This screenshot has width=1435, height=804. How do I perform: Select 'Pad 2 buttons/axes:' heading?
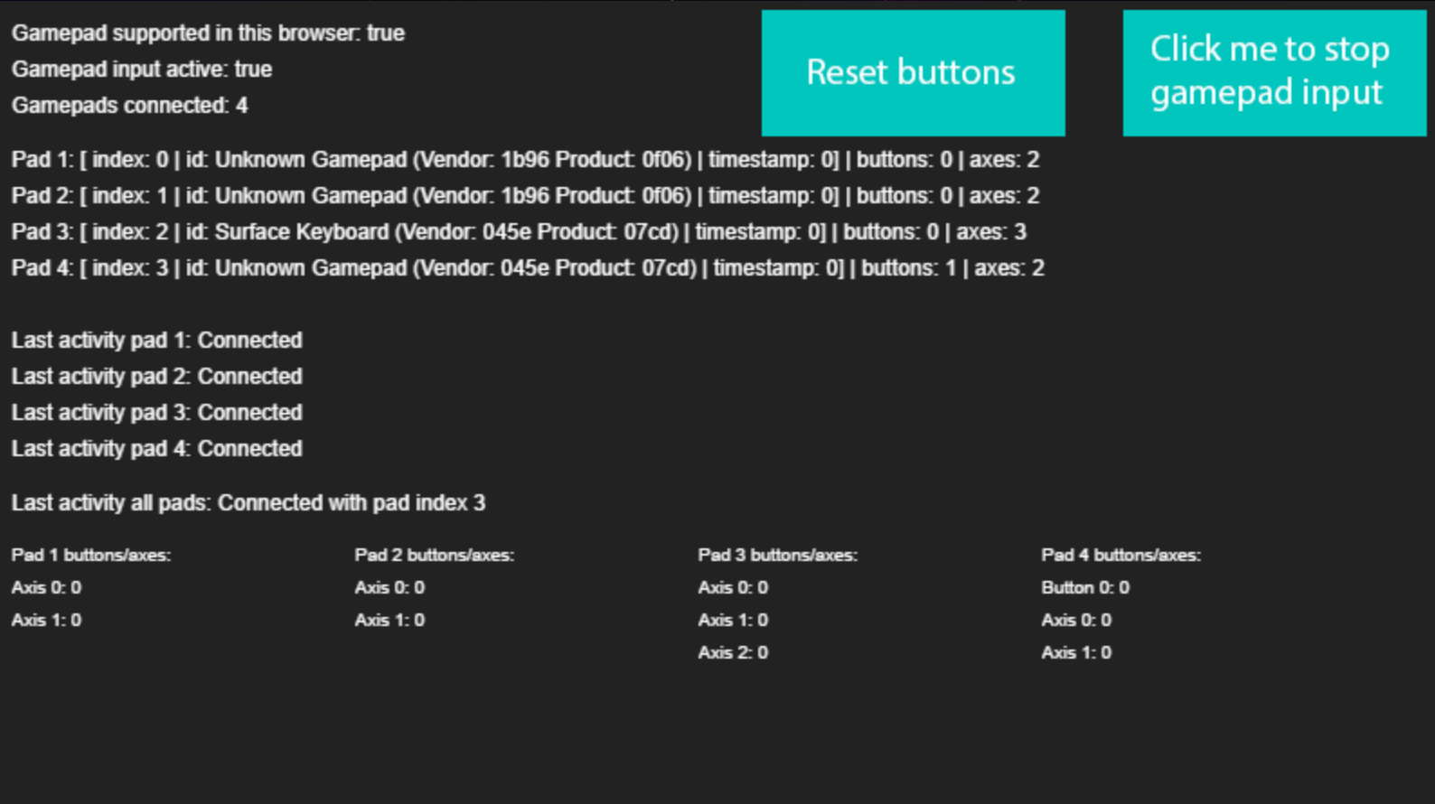tap(435, 555)
